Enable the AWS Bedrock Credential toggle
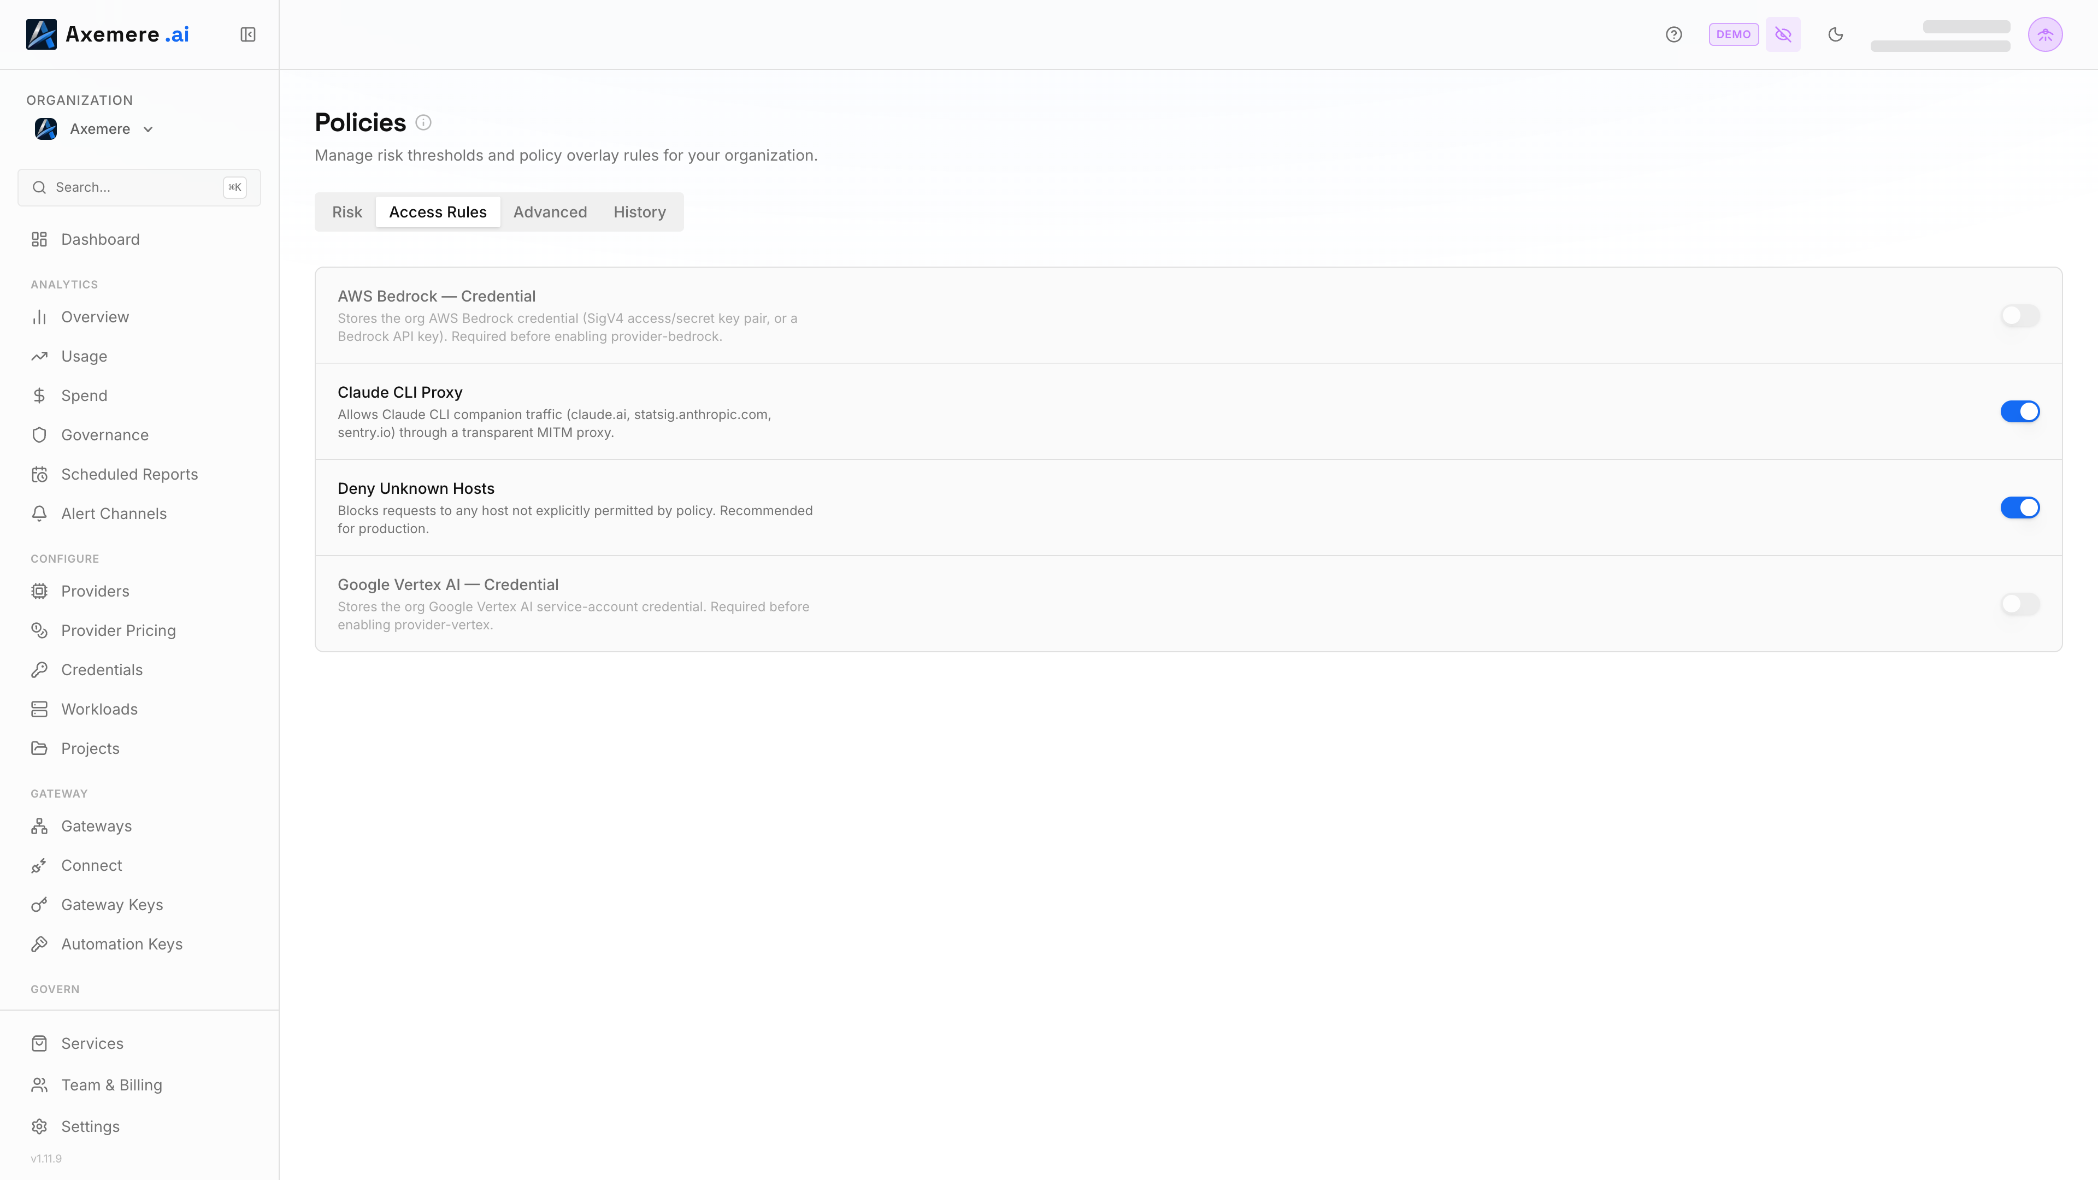Screen dimensions: 2098x1180 click(x=2020, y=315)
